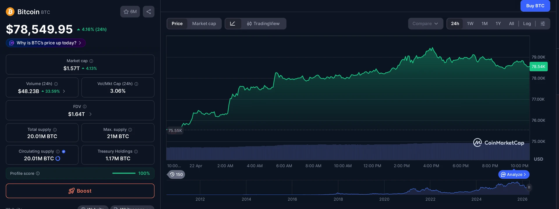Click the Treasury Holdings info icon
The height and width of the screenshot is (209, 559).
(136, 151)
